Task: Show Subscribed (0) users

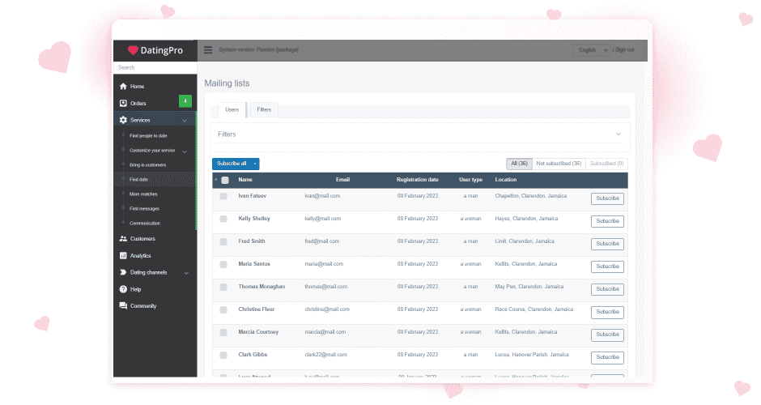Action: [x=606, y=164]
